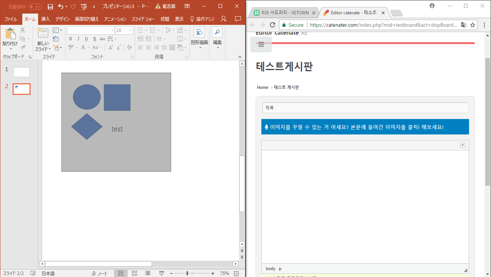The width and height of the screenshot is (491, 277).
Task: Switch to slide sorter view icon
Action: tap(134, 273)
